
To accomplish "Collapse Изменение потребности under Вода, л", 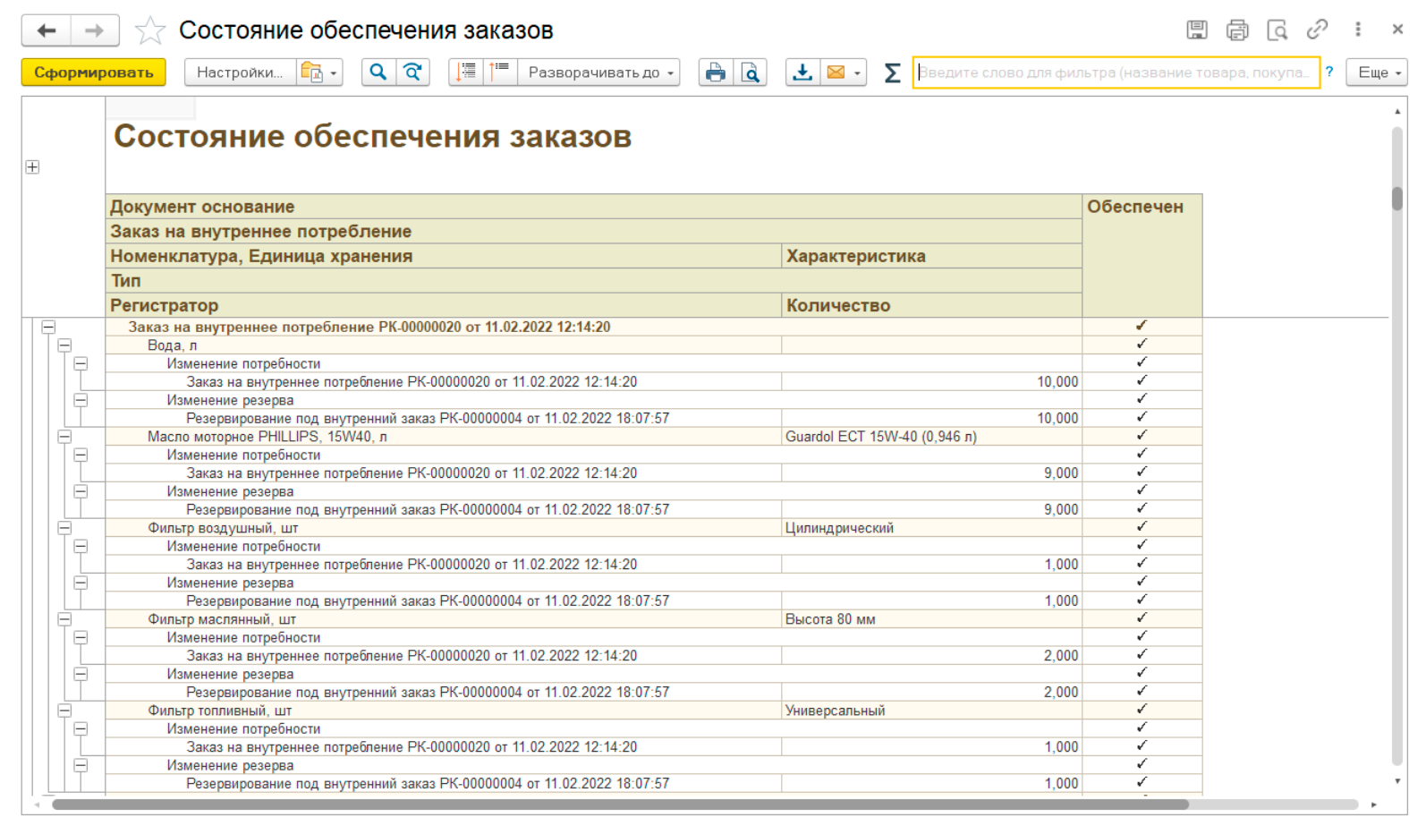I will 81,364.
